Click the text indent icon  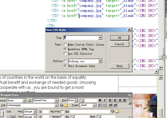coord(115,105)
